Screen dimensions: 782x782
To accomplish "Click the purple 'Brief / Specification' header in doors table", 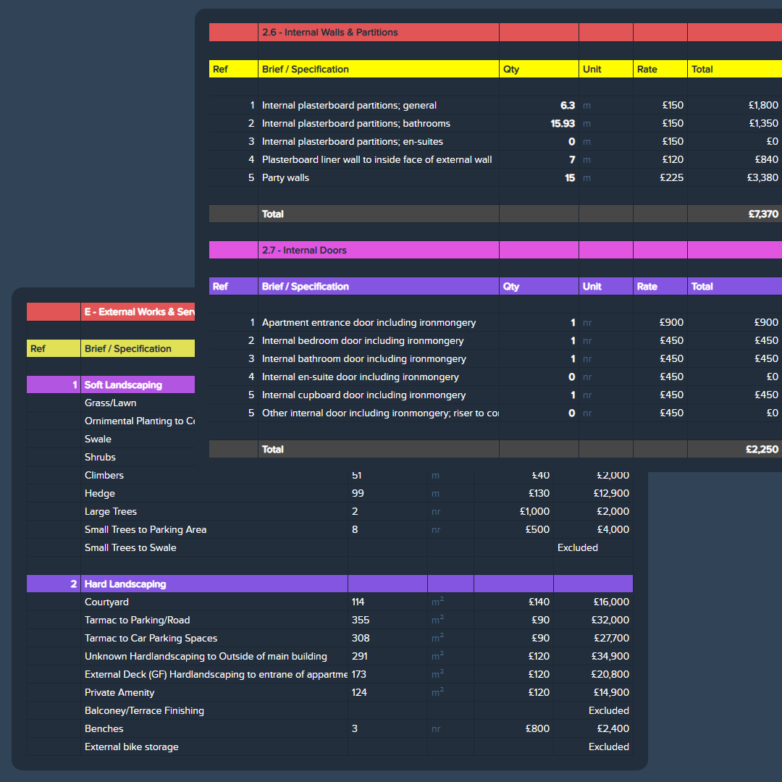I will point(306,287).
